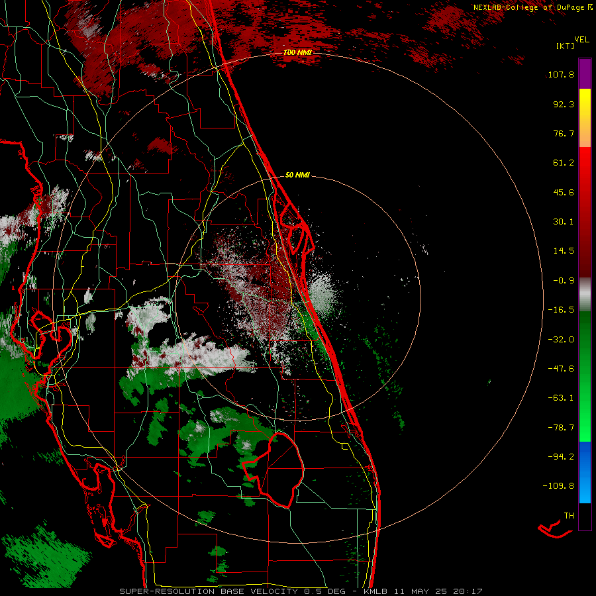This screenshot has height=596, width=596.
Task: Click the [KT] units label
Action: click(565, 46)
